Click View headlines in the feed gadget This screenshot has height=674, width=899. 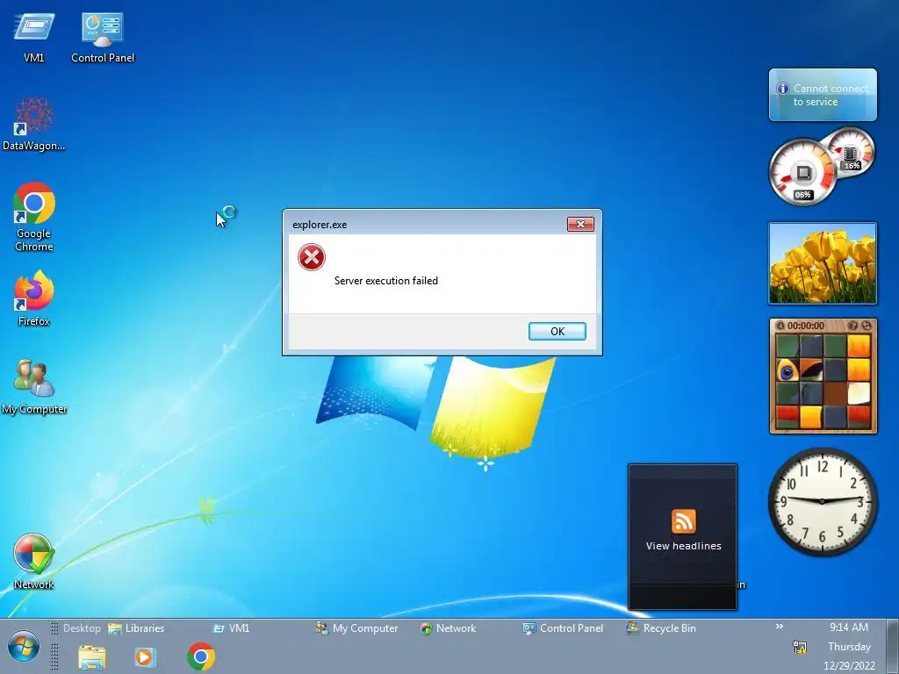(683, 546)
